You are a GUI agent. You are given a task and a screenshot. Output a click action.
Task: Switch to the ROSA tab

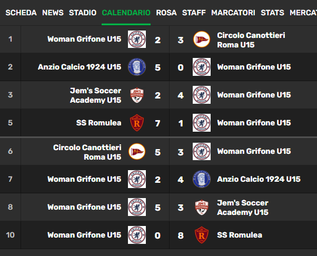pos(166,13)
